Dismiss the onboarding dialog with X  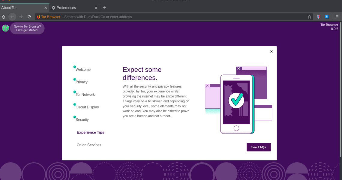[x=271, y=52]
